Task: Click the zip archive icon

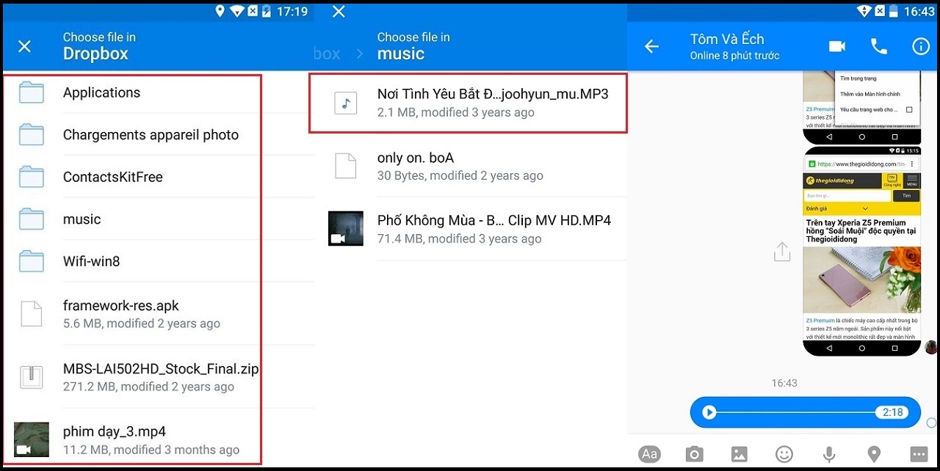Action: tap(32, 377)
